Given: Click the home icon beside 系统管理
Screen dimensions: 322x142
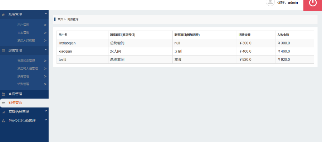Looking at the screenshot, I should (x=3, y=15).
